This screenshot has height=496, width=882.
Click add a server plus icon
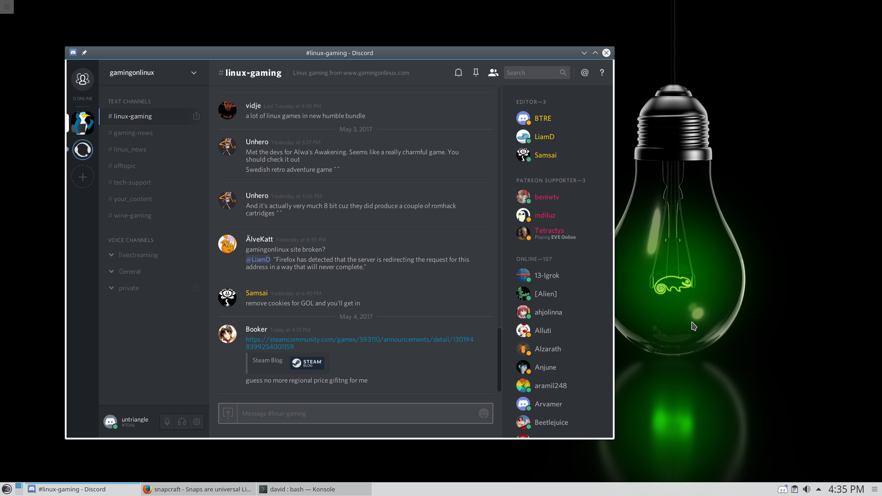pos(83,177)
